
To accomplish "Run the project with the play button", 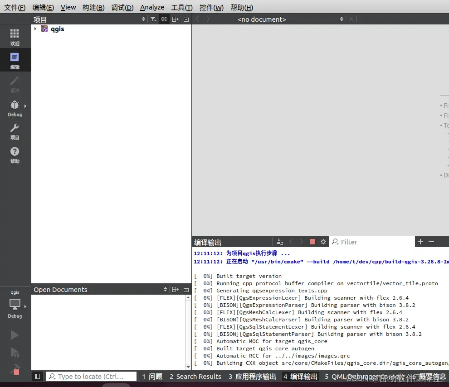I will 15,335.
